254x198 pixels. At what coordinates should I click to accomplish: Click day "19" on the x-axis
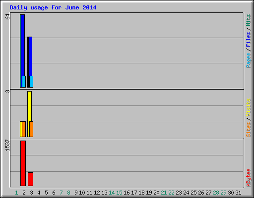[149, 193]
